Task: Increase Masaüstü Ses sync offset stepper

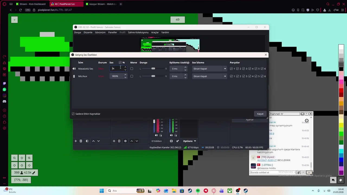Action: pyautogui.click(x=185, y=67)
